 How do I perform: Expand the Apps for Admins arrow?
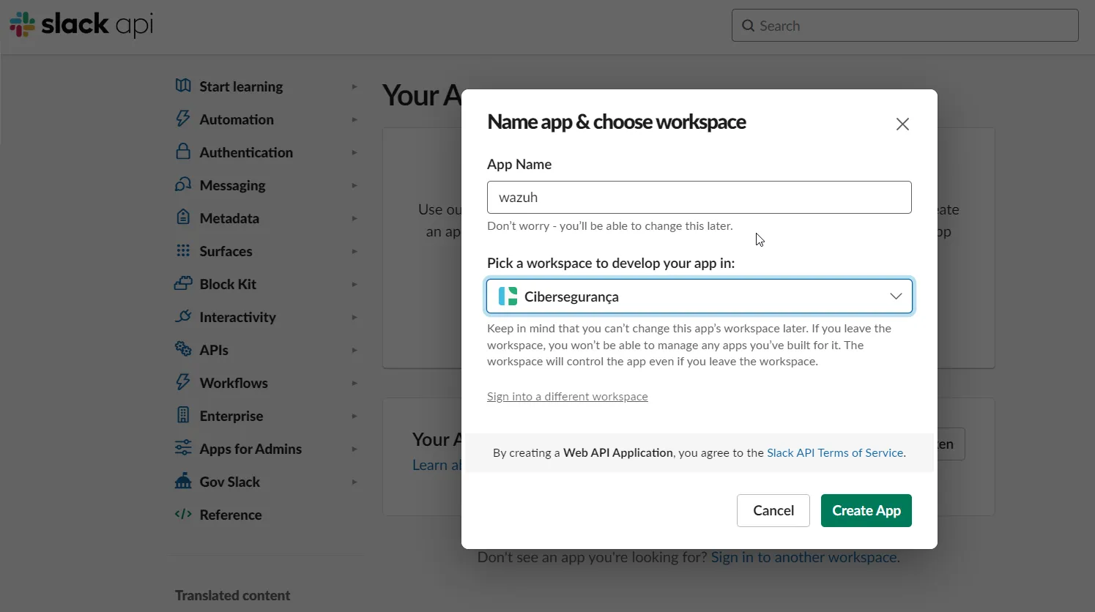click(355, 449)
